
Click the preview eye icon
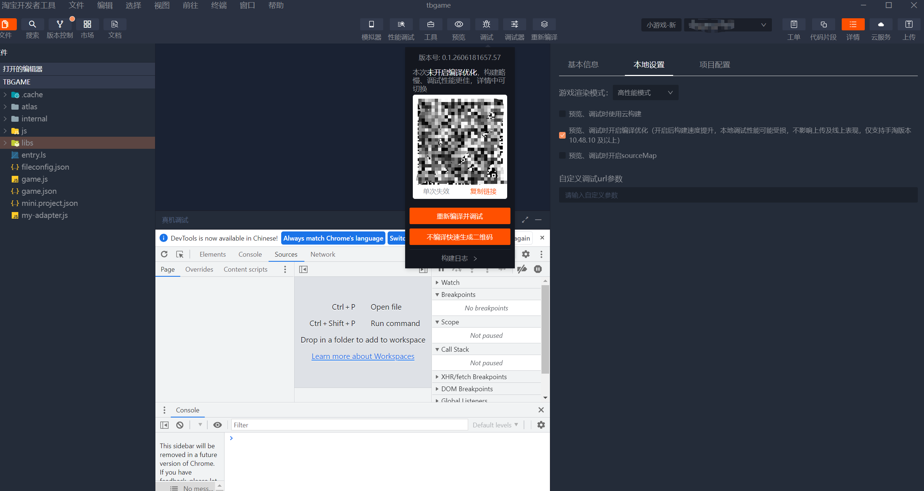pos(459,24)
